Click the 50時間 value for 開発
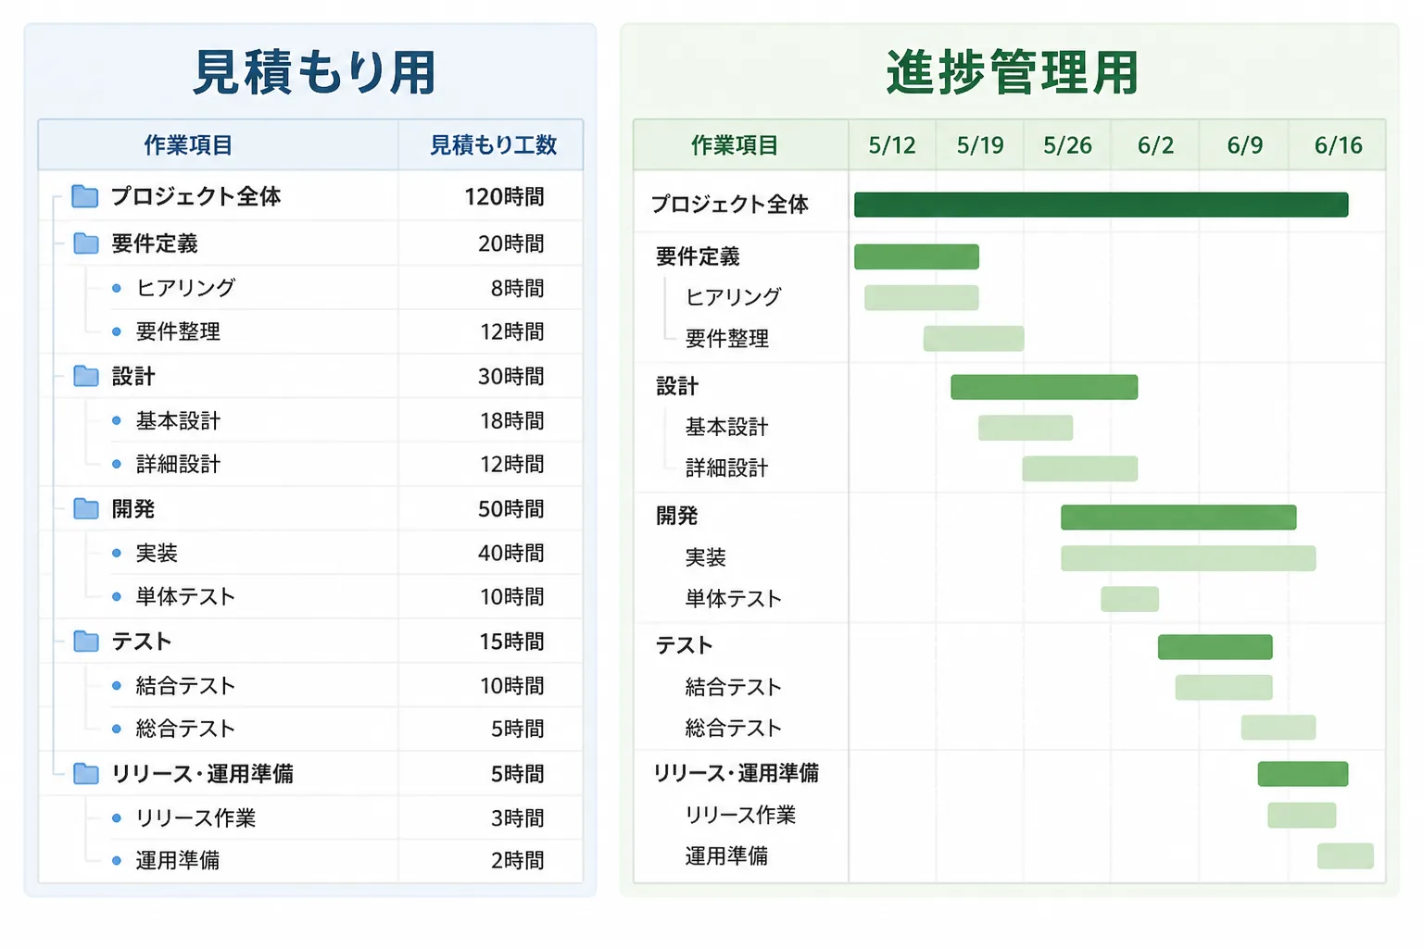Viewport: 1423px width, 948px height. point(510,508)
